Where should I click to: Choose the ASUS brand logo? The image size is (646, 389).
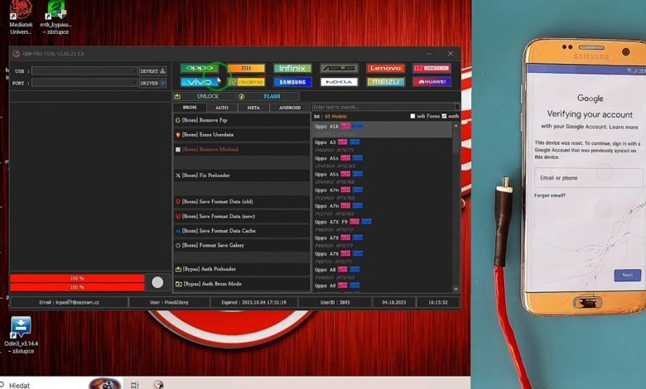pos(339,68)
